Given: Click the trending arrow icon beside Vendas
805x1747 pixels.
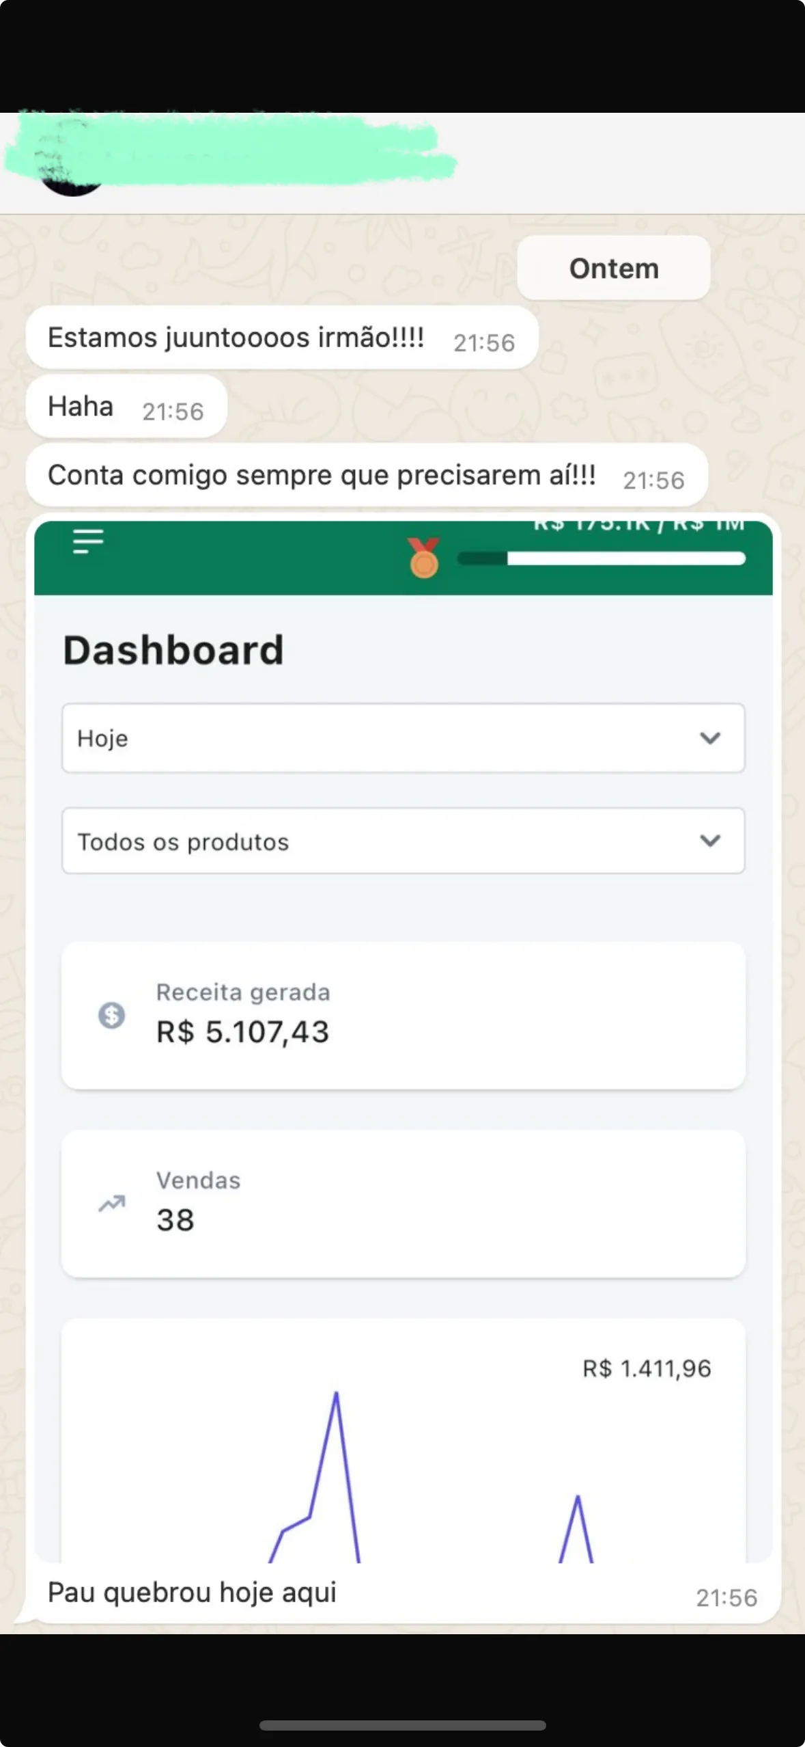Looking at the screenshot, I should [x=112, y=1203].
